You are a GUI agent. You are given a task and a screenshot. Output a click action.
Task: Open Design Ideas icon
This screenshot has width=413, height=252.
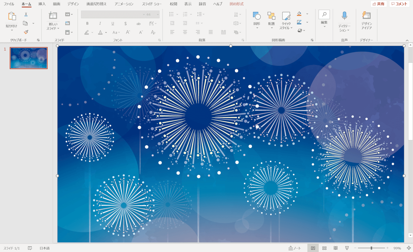pos(366,16)
